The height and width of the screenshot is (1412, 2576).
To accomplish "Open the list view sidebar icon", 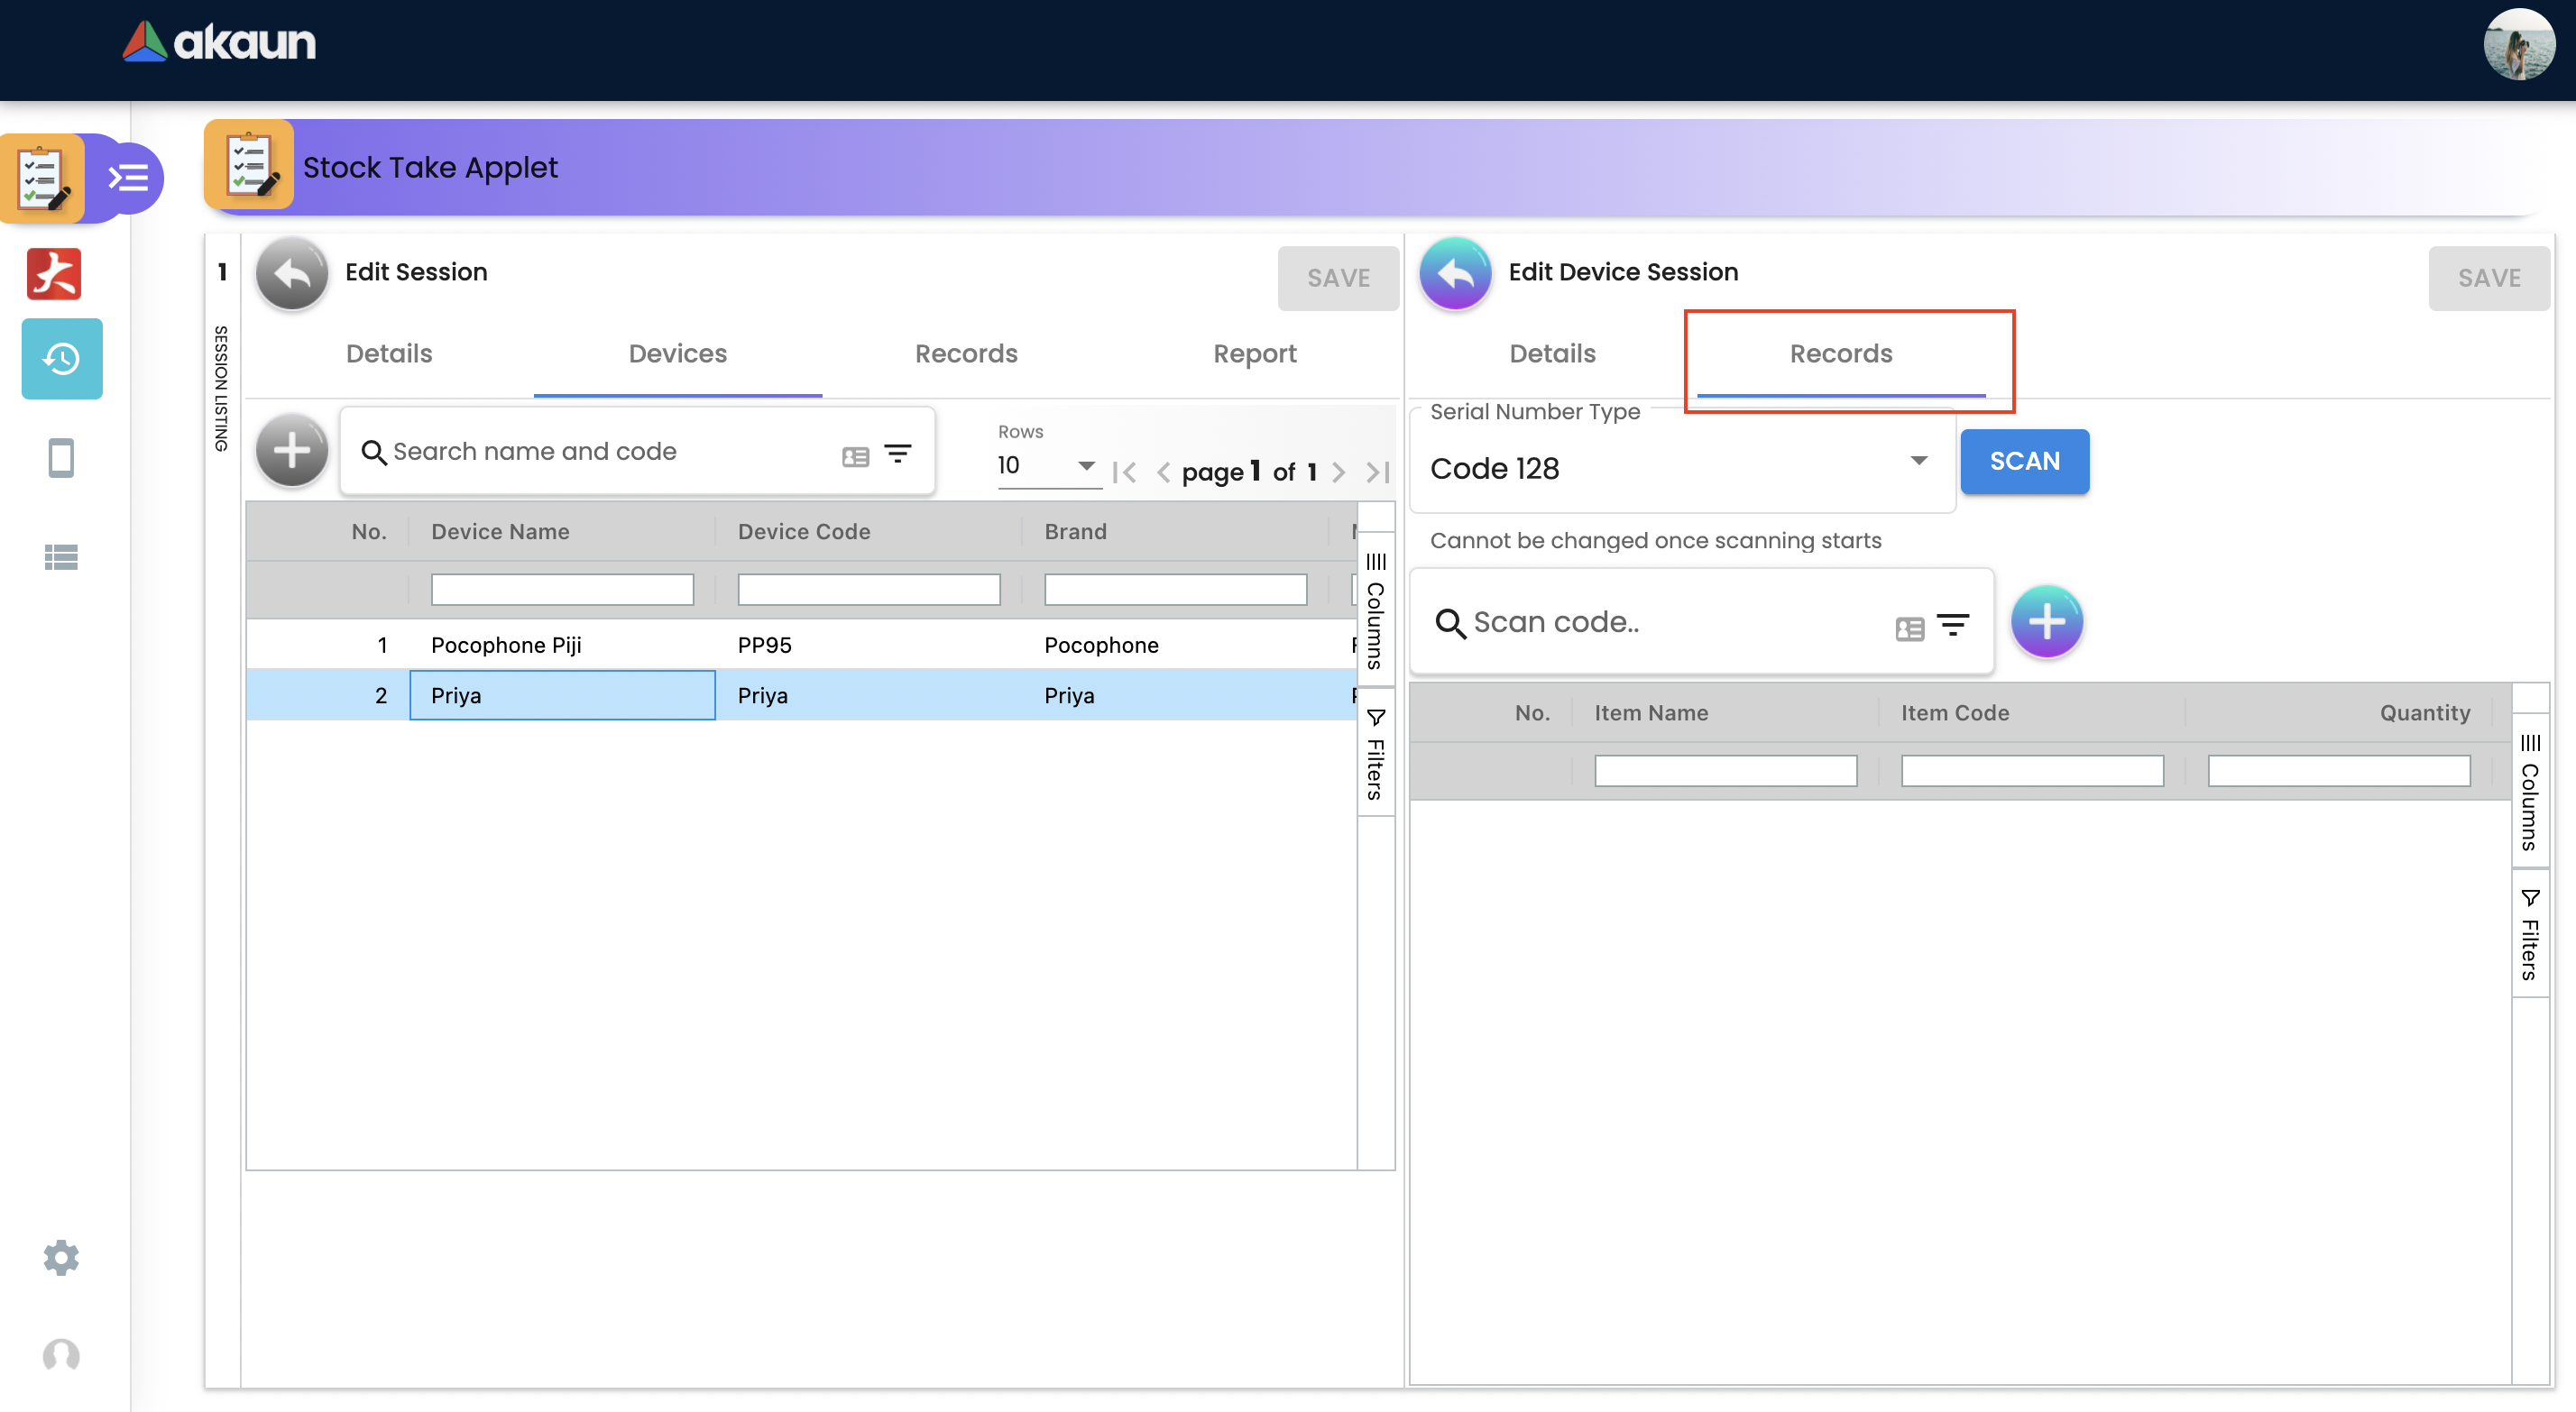I will [61, 557].
